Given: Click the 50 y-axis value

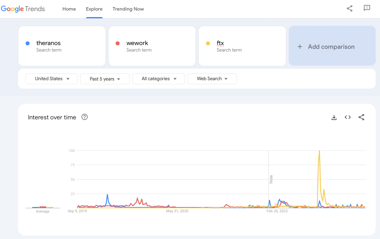Looking at the screenshot, I should [x=73, y=179].
